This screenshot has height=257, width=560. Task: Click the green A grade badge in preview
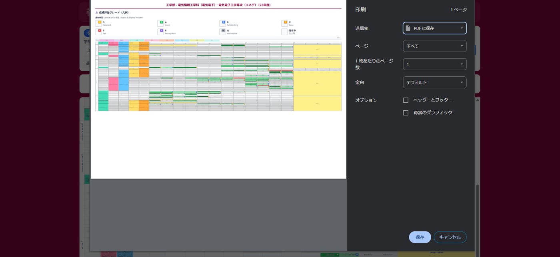pos(162,22)
